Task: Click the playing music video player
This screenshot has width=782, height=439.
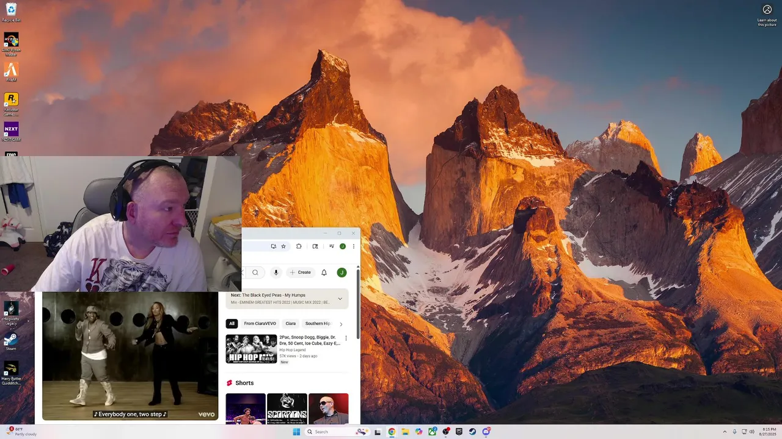Action: point(130,356)
